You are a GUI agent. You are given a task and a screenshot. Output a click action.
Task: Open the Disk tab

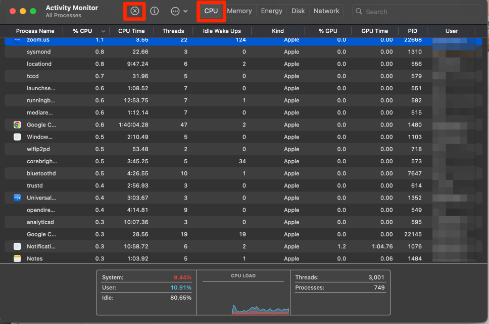pos(298,11)
